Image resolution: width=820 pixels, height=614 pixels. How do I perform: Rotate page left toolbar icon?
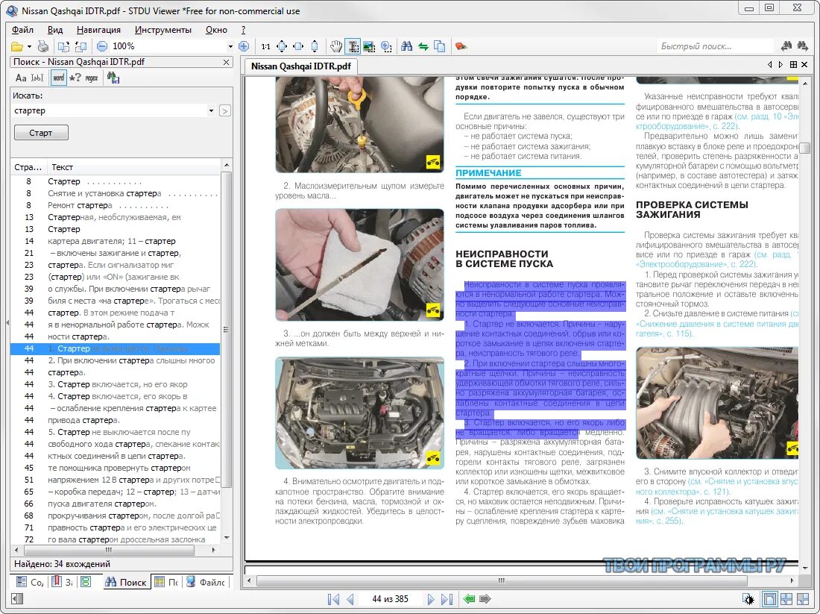[63, 46]
